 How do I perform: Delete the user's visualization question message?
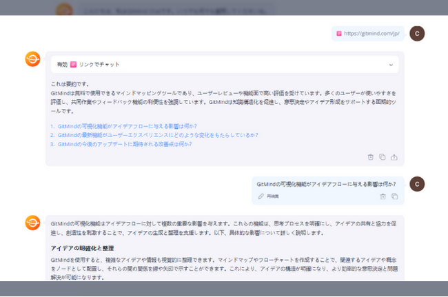[x=383, y=196]
